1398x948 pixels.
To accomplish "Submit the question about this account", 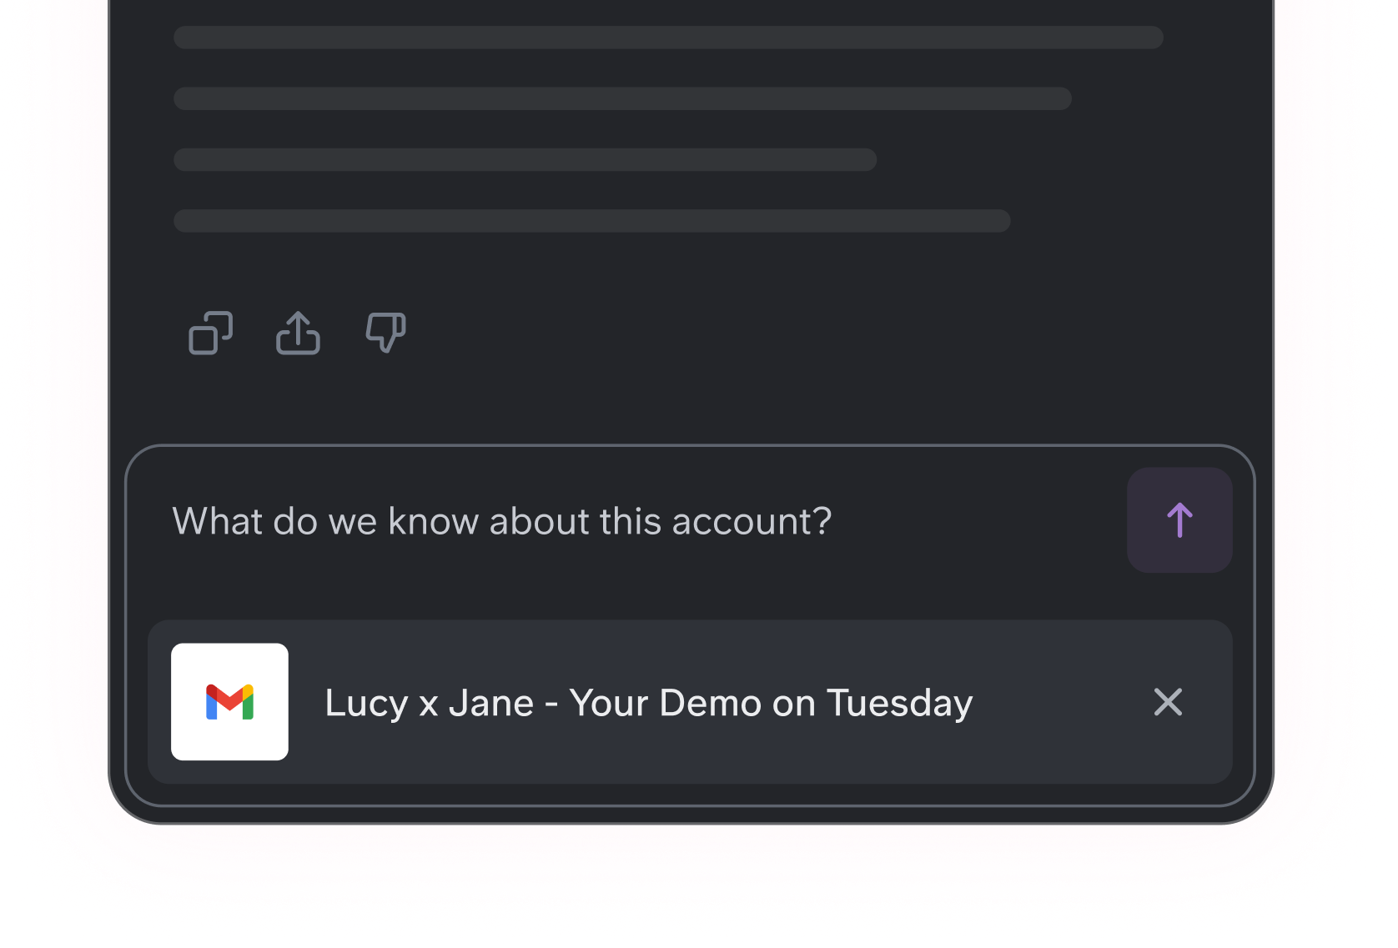I will (1179, 520).
